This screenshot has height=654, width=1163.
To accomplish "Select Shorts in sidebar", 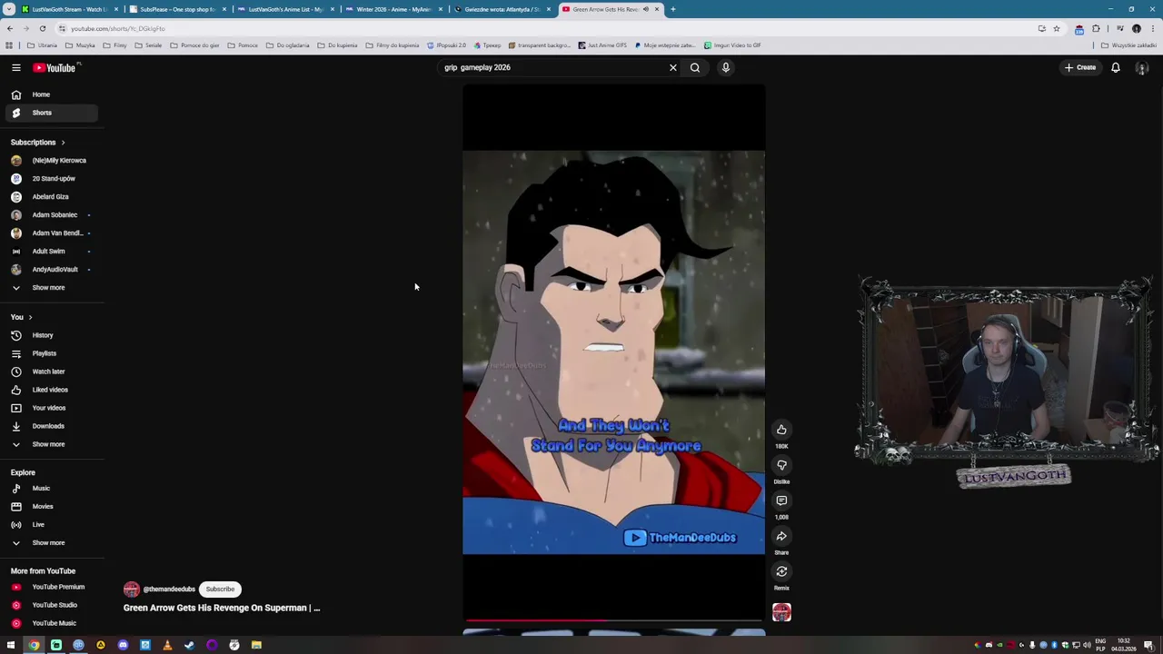I will pos(52,113).
